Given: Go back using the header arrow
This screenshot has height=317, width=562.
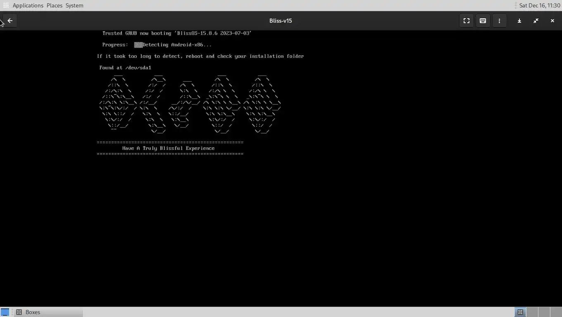Looking at the screenshot, I should (x=10, y=21).
